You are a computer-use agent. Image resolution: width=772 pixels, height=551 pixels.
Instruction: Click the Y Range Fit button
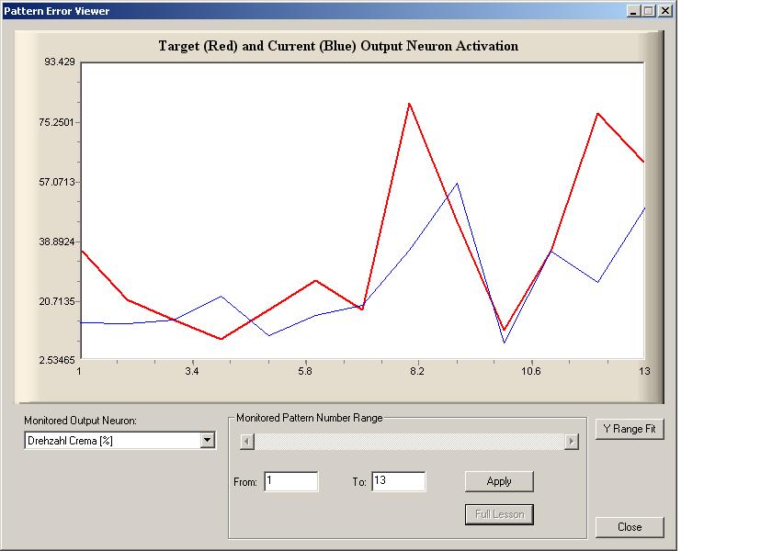coord(629,429)
